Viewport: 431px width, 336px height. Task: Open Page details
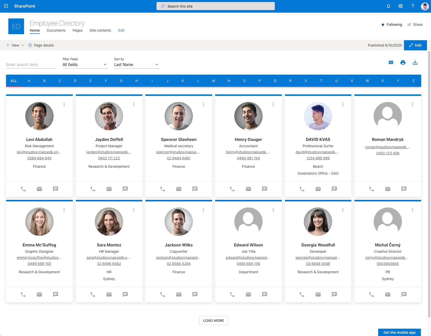41,45
